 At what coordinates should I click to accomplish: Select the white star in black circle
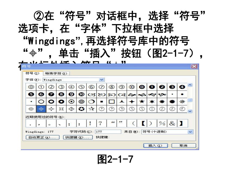click(x=82, y=109)
